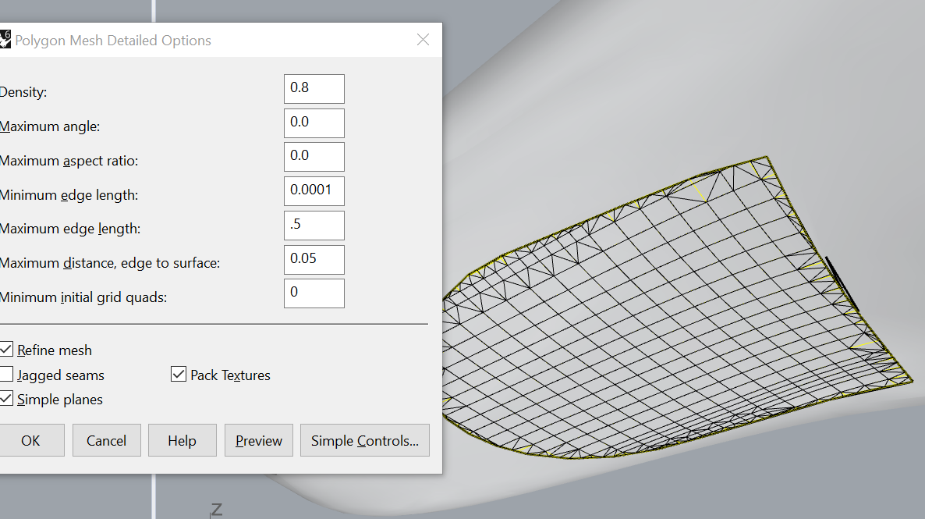Edit the Density value field
The height and width of the screenshot is (519, 925).
point(314,88)
